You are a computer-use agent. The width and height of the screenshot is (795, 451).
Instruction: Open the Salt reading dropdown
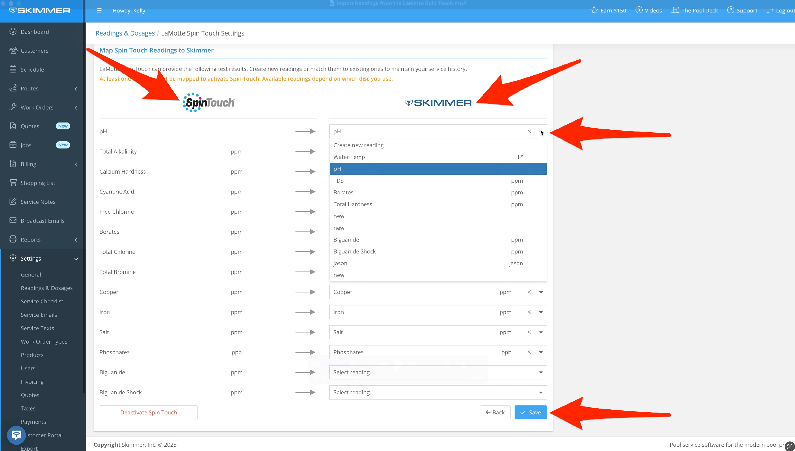pyautogui.click(x=541, y=332)
